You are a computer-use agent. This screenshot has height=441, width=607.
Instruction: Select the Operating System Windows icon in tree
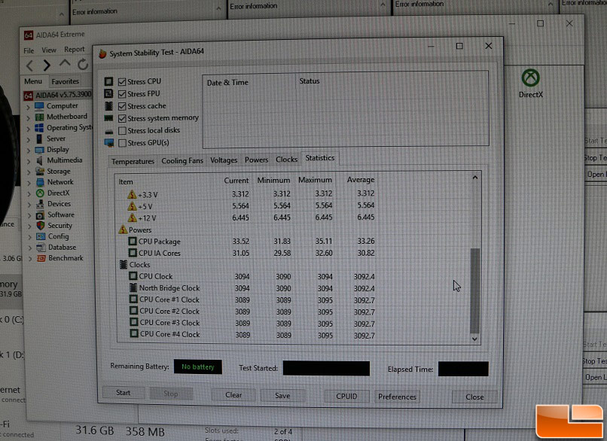[x=39, y=128]
